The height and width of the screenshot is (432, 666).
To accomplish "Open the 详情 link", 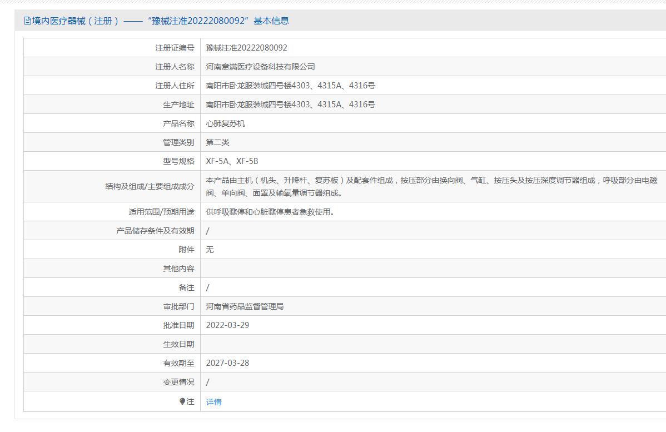I will click(213, 402).
